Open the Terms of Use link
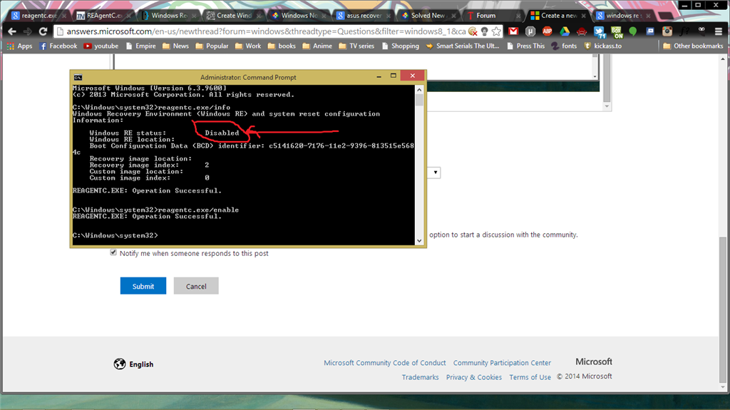Viewport: 730px width, 410px height. (x=530, y=377)
